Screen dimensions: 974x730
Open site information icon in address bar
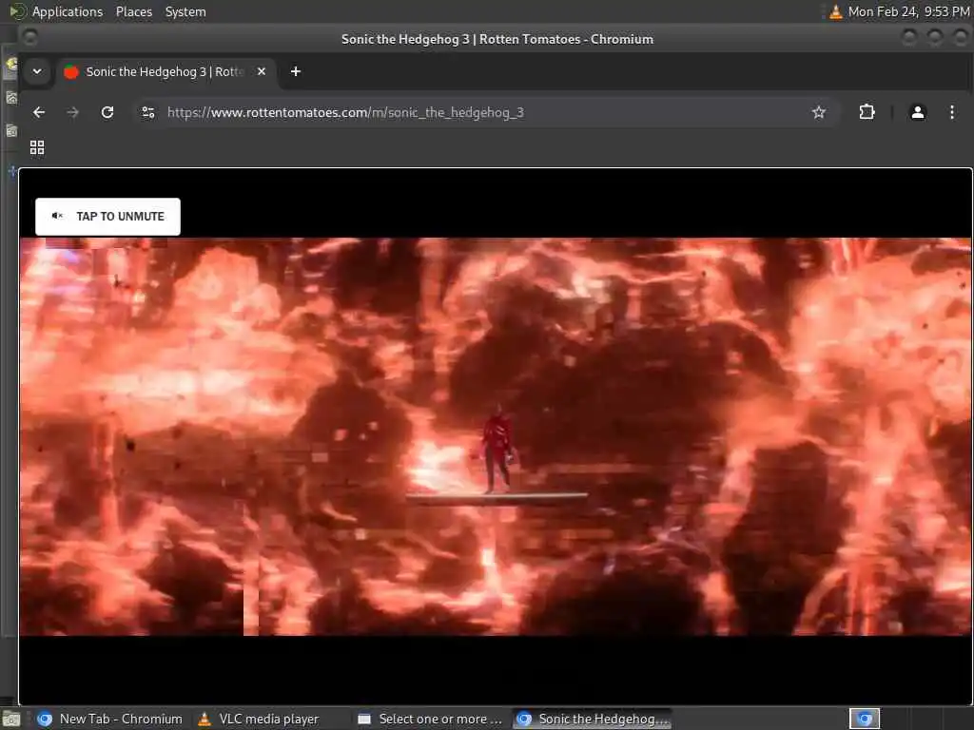click(x=147, y=112)
